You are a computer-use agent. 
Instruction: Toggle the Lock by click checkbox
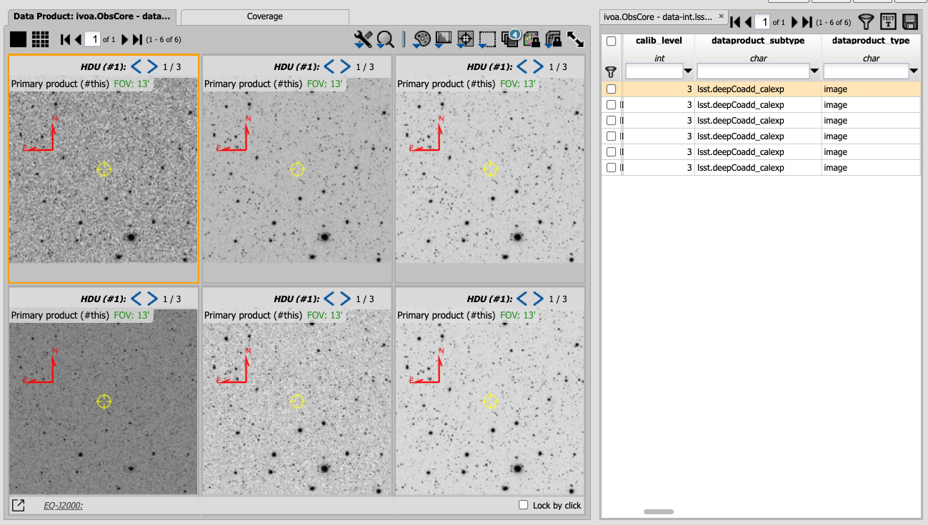point(524,505)
